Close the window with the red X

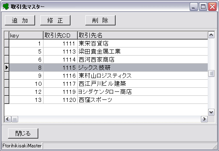[x=212, y=6]
